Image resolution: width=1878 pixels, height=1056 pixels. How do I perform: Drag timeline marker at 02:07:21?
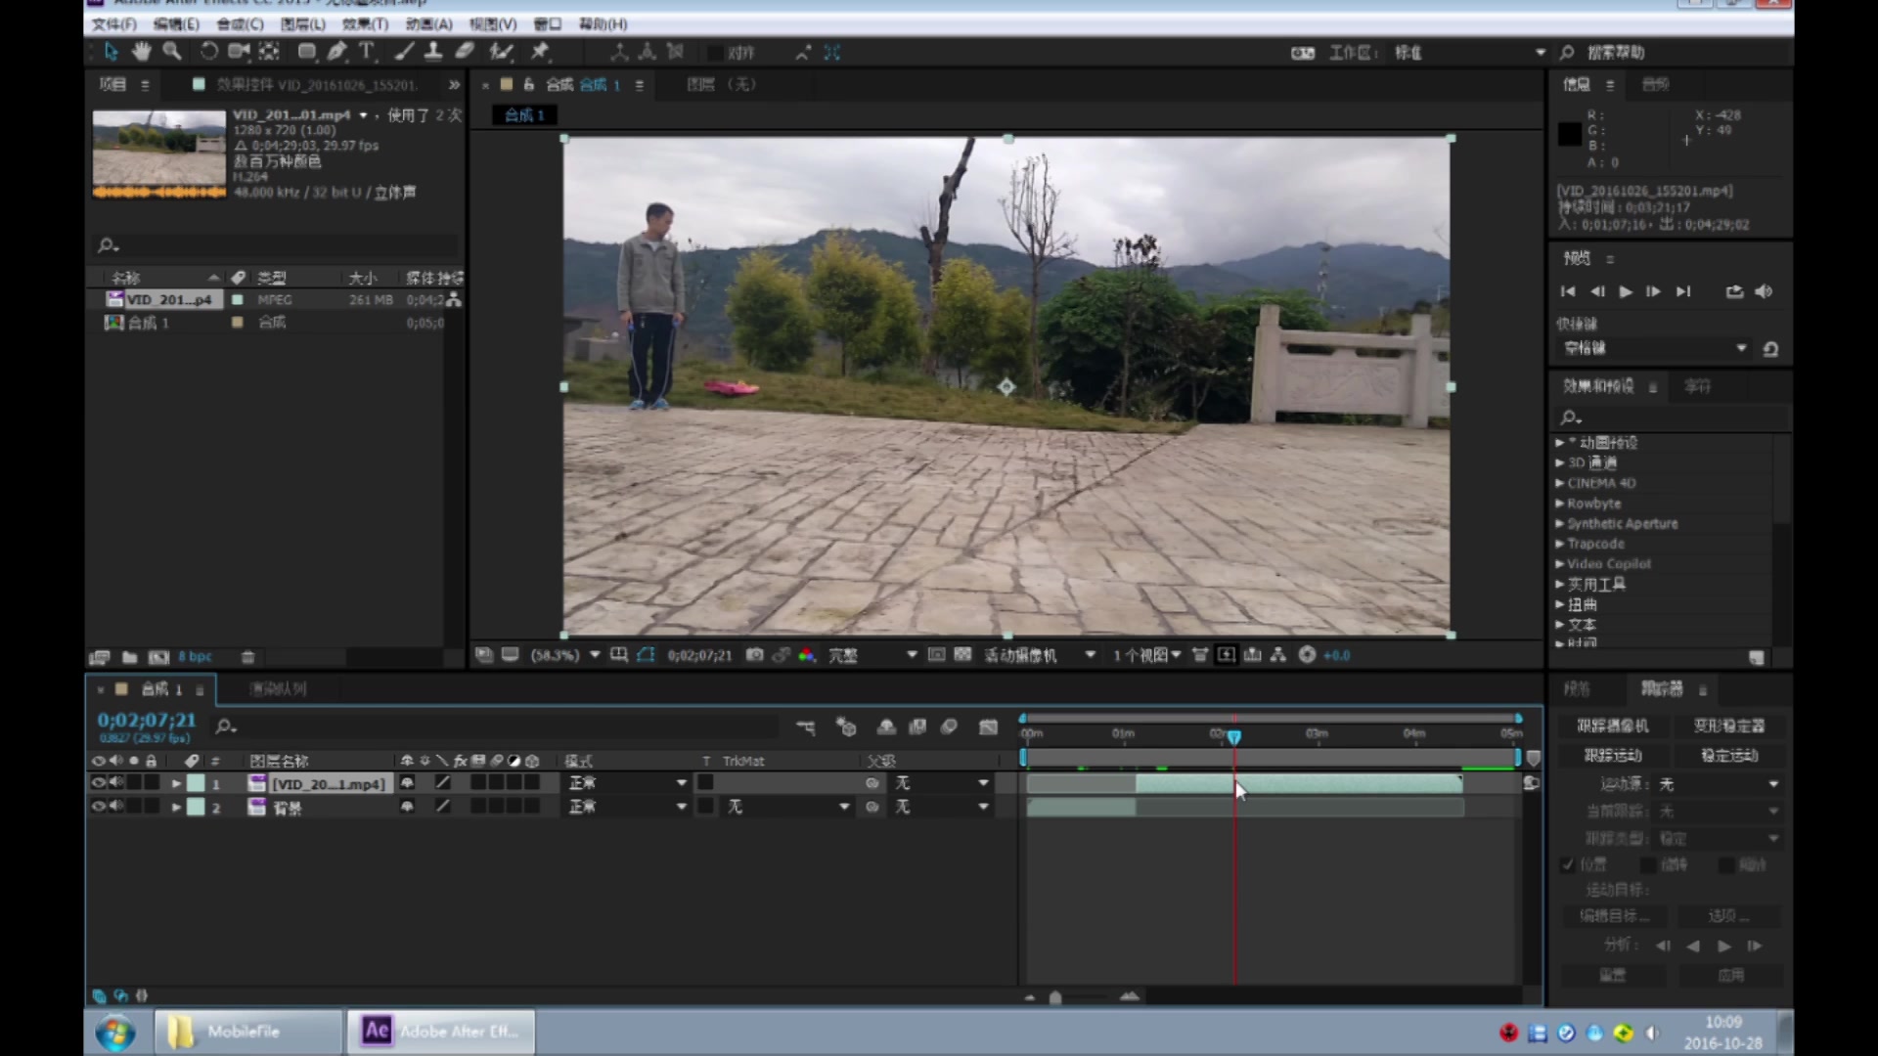pos(1231,735)
